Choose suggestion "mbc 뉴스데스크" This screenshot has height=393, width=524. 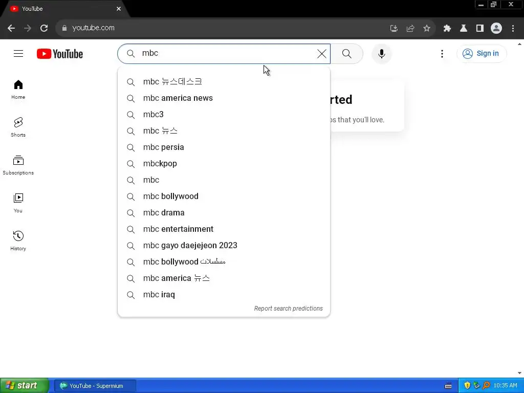click(224, 82)
